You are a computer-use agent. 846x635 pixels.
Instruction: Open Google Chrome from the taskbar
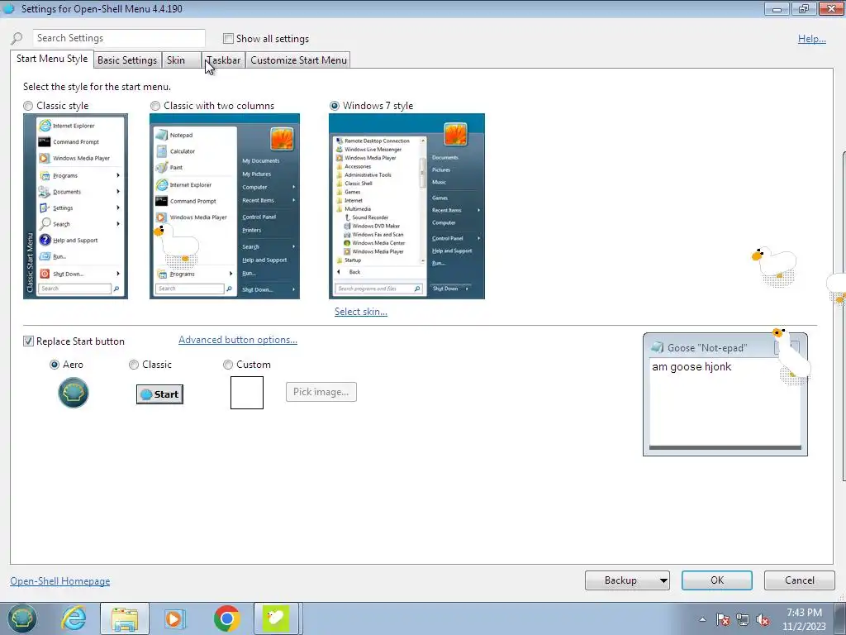226,618
